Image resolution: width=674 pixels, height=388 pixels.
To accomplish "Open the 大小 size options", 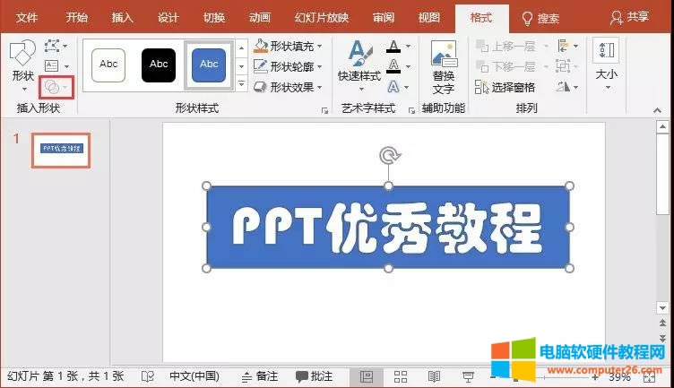I will pyautogui.click(x=606, y=65).
